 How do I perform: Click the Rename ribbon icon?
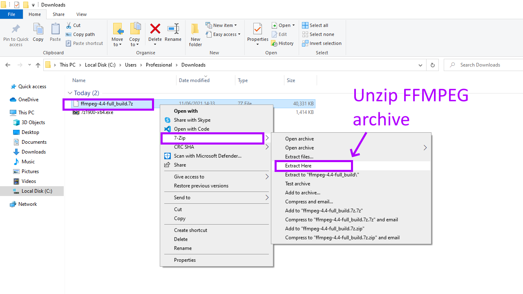173,29
